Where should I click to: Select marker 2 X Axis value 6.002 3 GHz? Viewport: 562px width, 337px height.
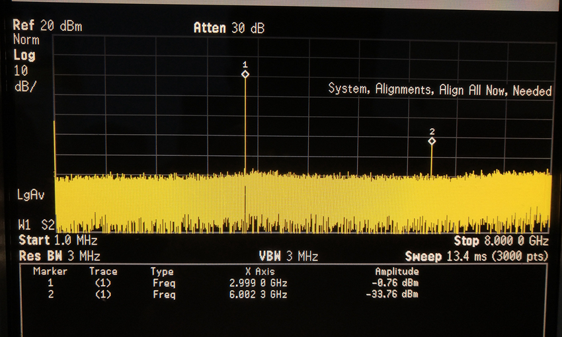pos(259,295)
